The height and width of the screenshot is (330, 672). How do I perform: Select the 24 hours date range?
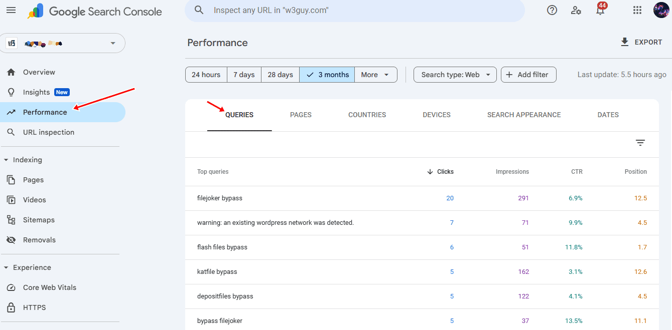click(x=206, y=75)
